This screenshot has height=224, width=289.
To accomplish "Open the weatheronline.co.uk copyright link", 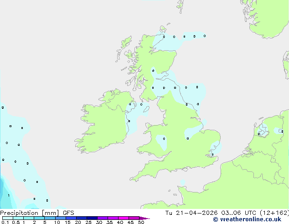I will point(247,219).
